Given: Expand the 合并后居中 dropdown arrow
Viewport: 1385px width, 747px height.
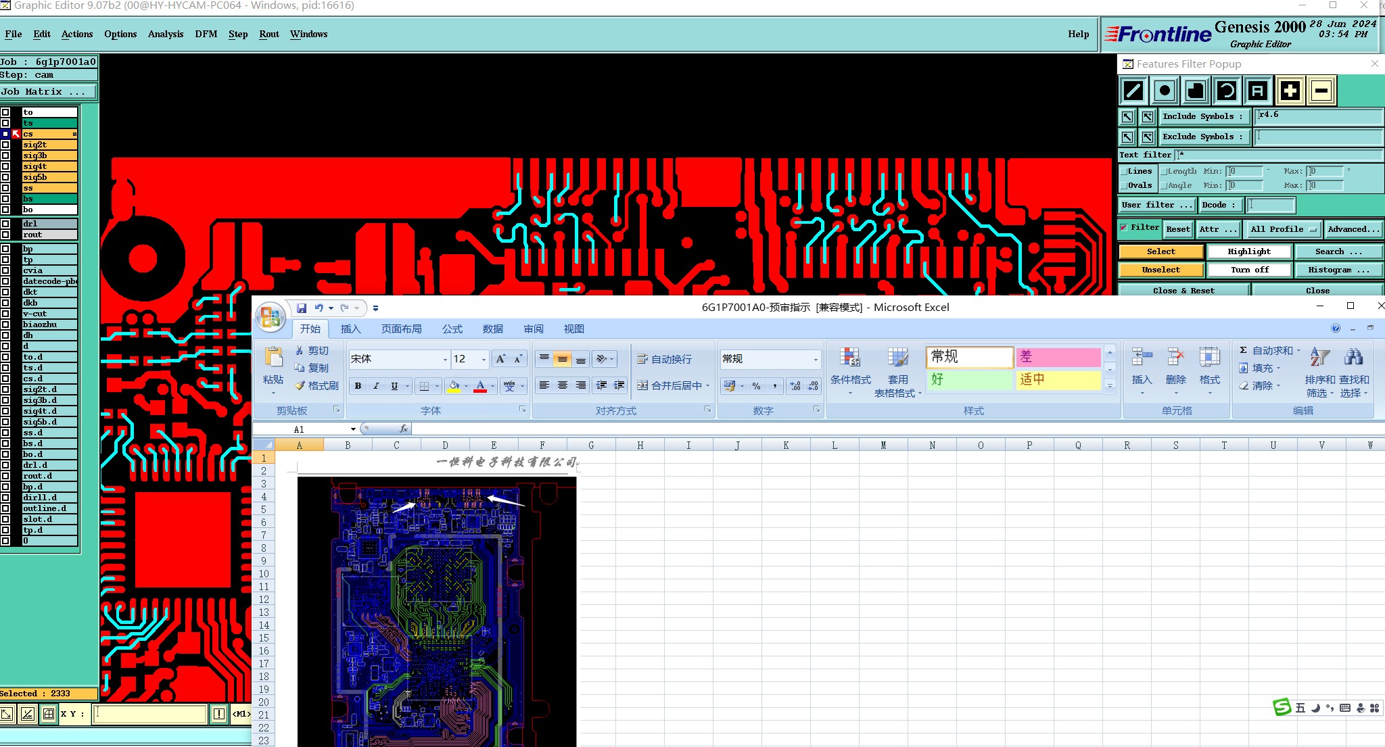Looking at the screenshot, I should 708,386.
